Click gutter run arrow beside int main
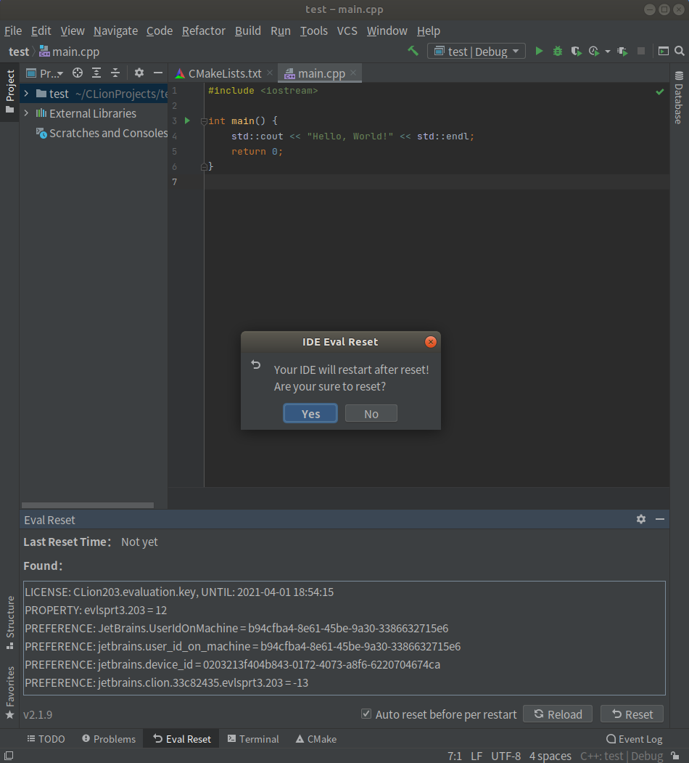The width and height of the screenshot is (689, 763). click(x=187, y=121)
